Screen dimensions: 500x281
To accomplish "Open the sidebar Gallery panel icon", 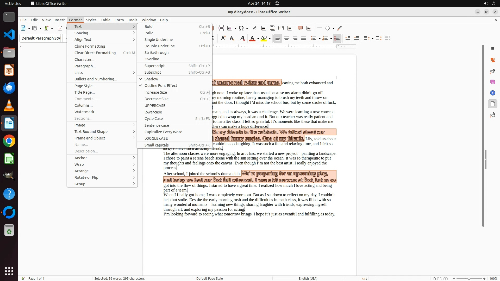I will point(492,82).
